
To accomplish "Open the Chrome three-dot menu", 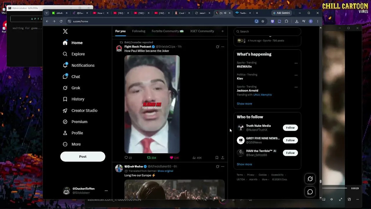I will [x=318, y=21].
